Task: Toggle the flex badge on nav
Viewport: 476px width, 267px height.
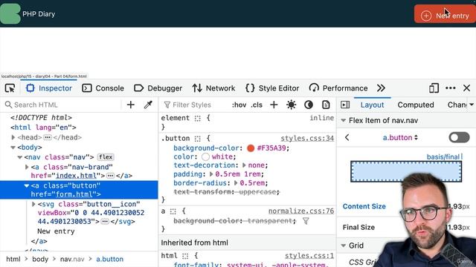Action: click(x=106, y=157)
